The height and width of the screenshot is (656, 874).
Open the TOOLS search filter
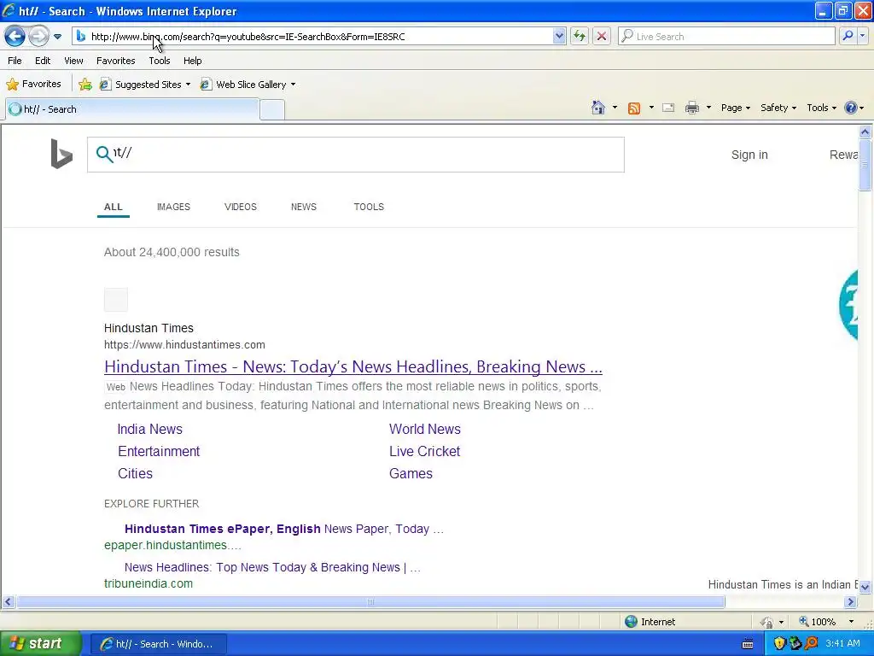369,207
